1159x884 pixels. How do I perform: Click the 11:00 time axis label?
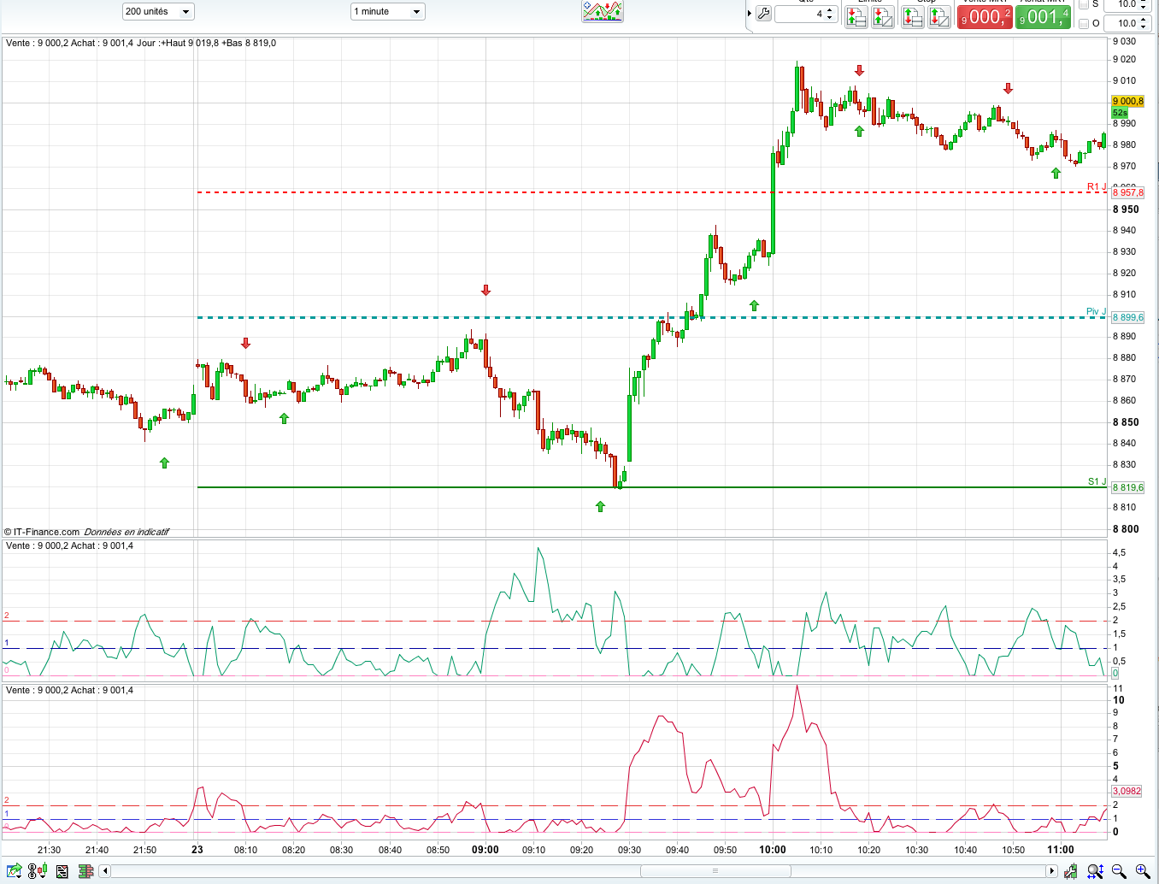coord(1061,850)
